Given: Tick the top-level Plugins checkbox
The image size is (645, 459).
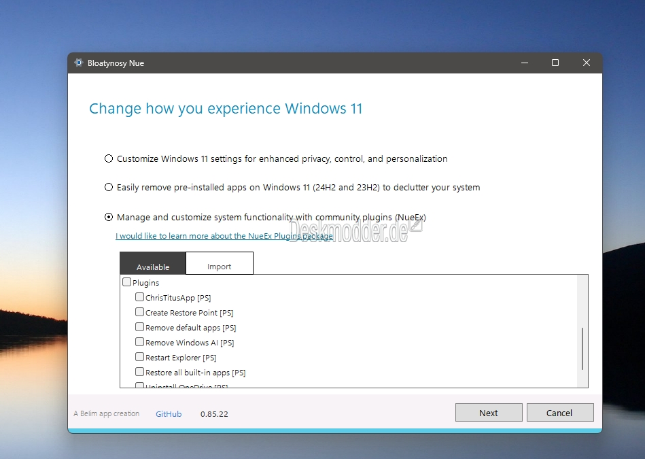Looking at the screenshot, I should pyautogui.click(x=126, y=282).
